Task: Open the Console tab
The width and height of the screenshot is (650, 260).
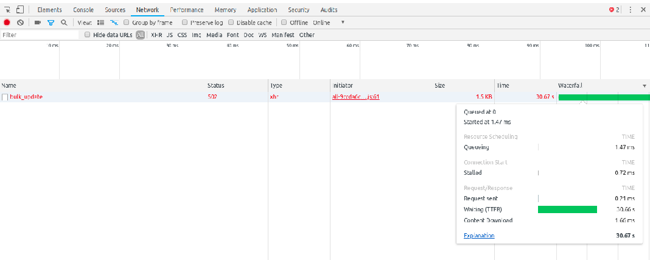Action: tap(83, 10)
